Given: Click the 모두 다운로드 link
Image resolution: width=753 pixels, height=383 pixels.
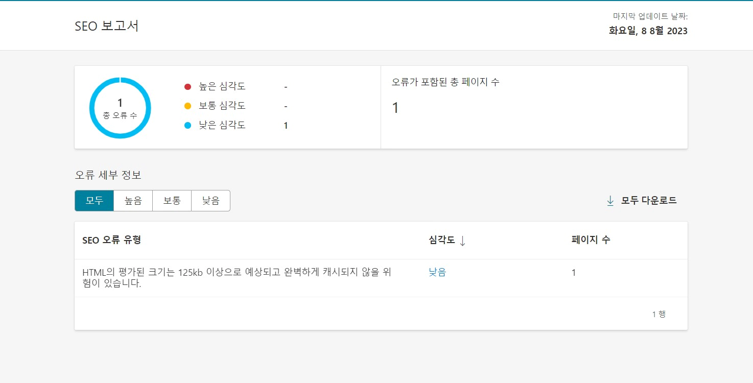Looking at the screenshot, I should click(649, 200).
